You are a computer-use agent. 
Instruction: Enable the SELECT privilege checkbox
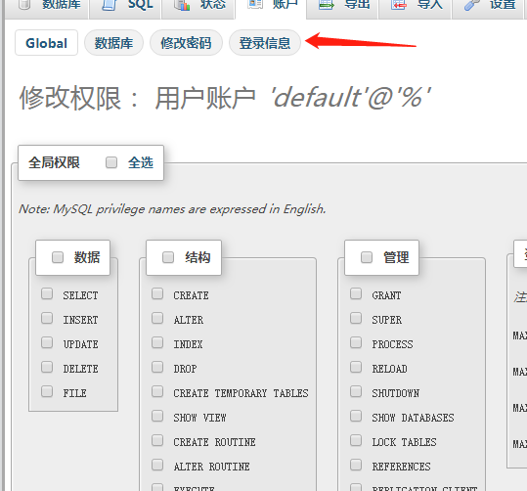(x=47, y=293)
